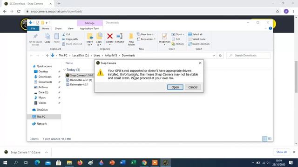
Task: Select the Snap Camera 1.10.0 file
Action: click(79, 75)
